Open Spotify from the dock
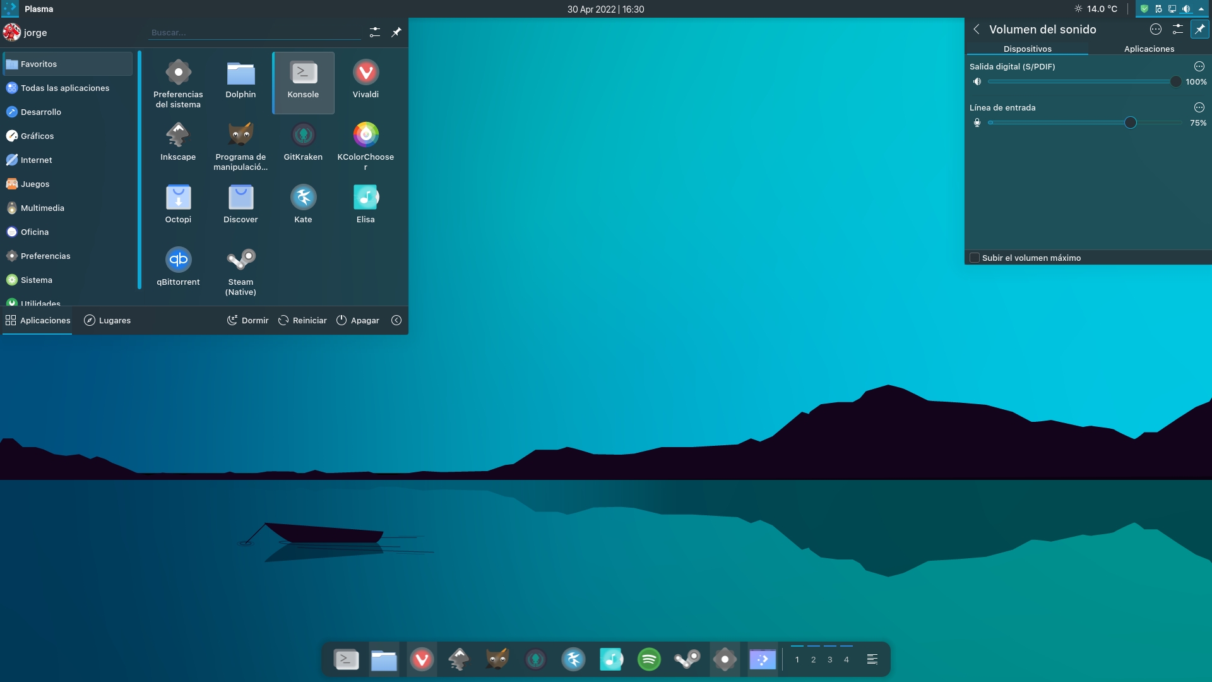The height and width of the screenshot is (682, 1212). click(x=649, y=659)
